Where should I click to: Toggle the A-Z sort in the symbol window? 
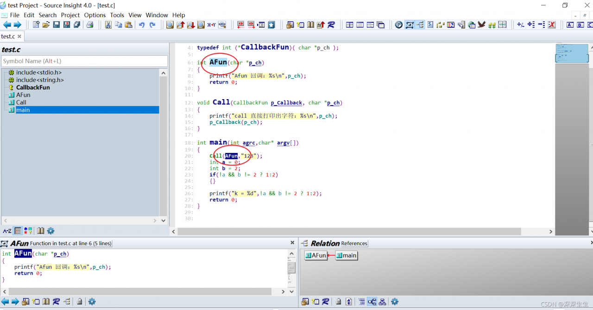pos(7,231)
